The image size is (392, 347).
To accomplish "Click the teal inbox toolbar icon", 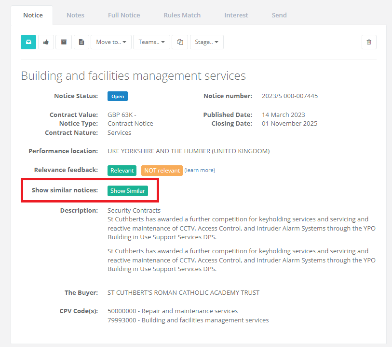I will [x=28, y=42].
